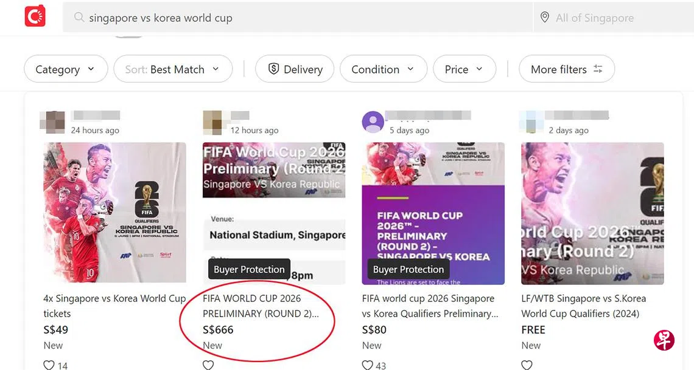Open the Price filter dropdown
Image resolution: width=694 pixels, height=370 pixels.
pos(464,69)
